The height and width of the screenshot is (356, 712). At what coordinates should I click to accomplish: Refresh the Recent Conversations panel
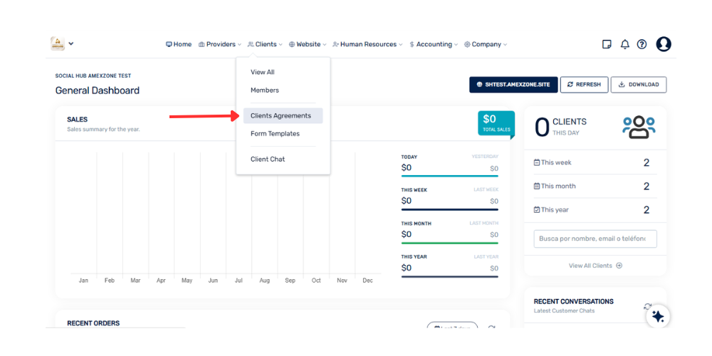coord(647,306)
